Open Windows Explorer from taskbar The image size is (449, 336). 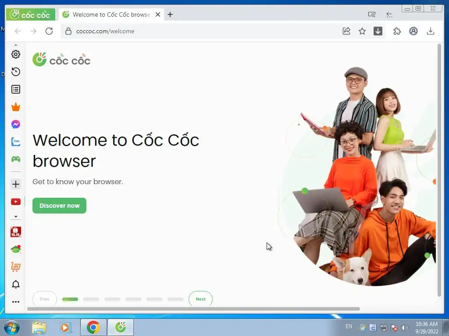coord(39,327)
